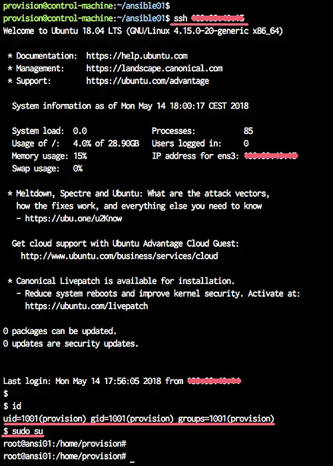Viewport: 333px width, 466px height.
Task: Select the 'id' command line
Action: (12, 406)
